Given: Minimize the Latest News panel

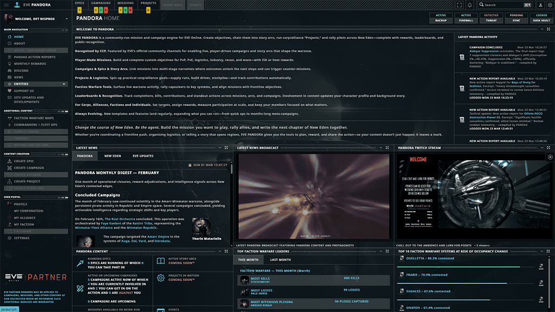Looking at the screenshot, I should [220, 148].
